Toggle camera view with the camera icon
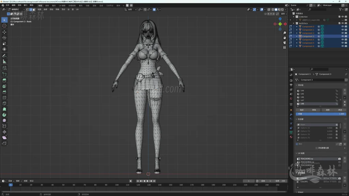The image size is (349, 196). (285, 43)
